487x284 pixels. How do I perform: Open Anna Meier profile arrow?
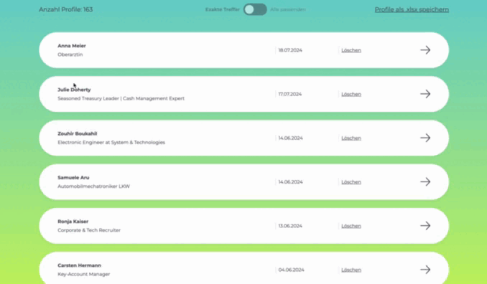click(x=425, y=50)
